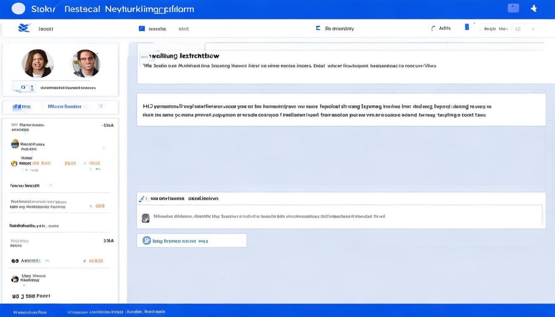Click the small blue bookmark icon near 'Adits'
The height and width of the screenshot is (317, 555).
tap(467, 27)
